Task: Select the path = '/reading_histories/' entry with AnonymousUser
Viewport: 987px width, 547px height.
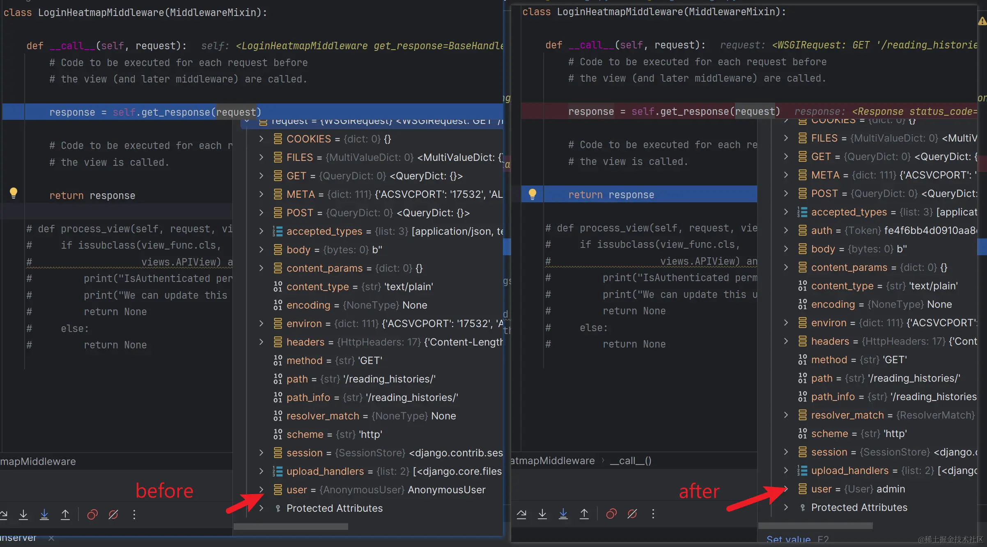Action: [x=360, y=379]
